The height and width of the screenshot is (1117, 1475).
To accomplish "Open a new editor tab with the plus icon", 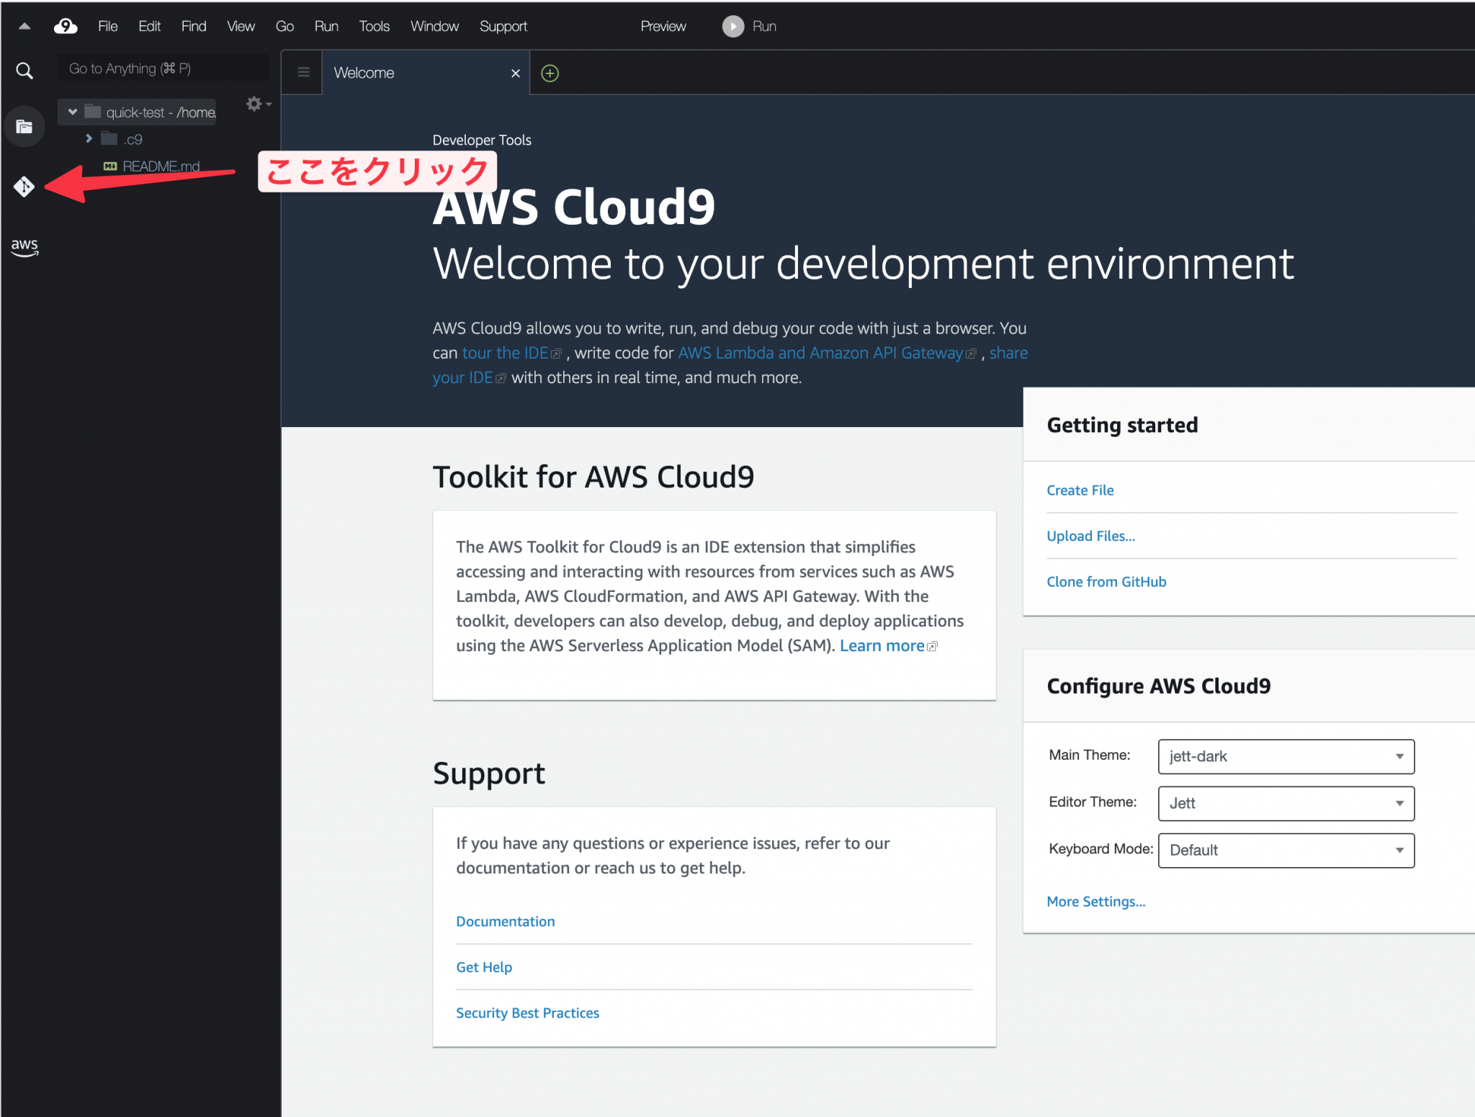I will coord(550,73).
